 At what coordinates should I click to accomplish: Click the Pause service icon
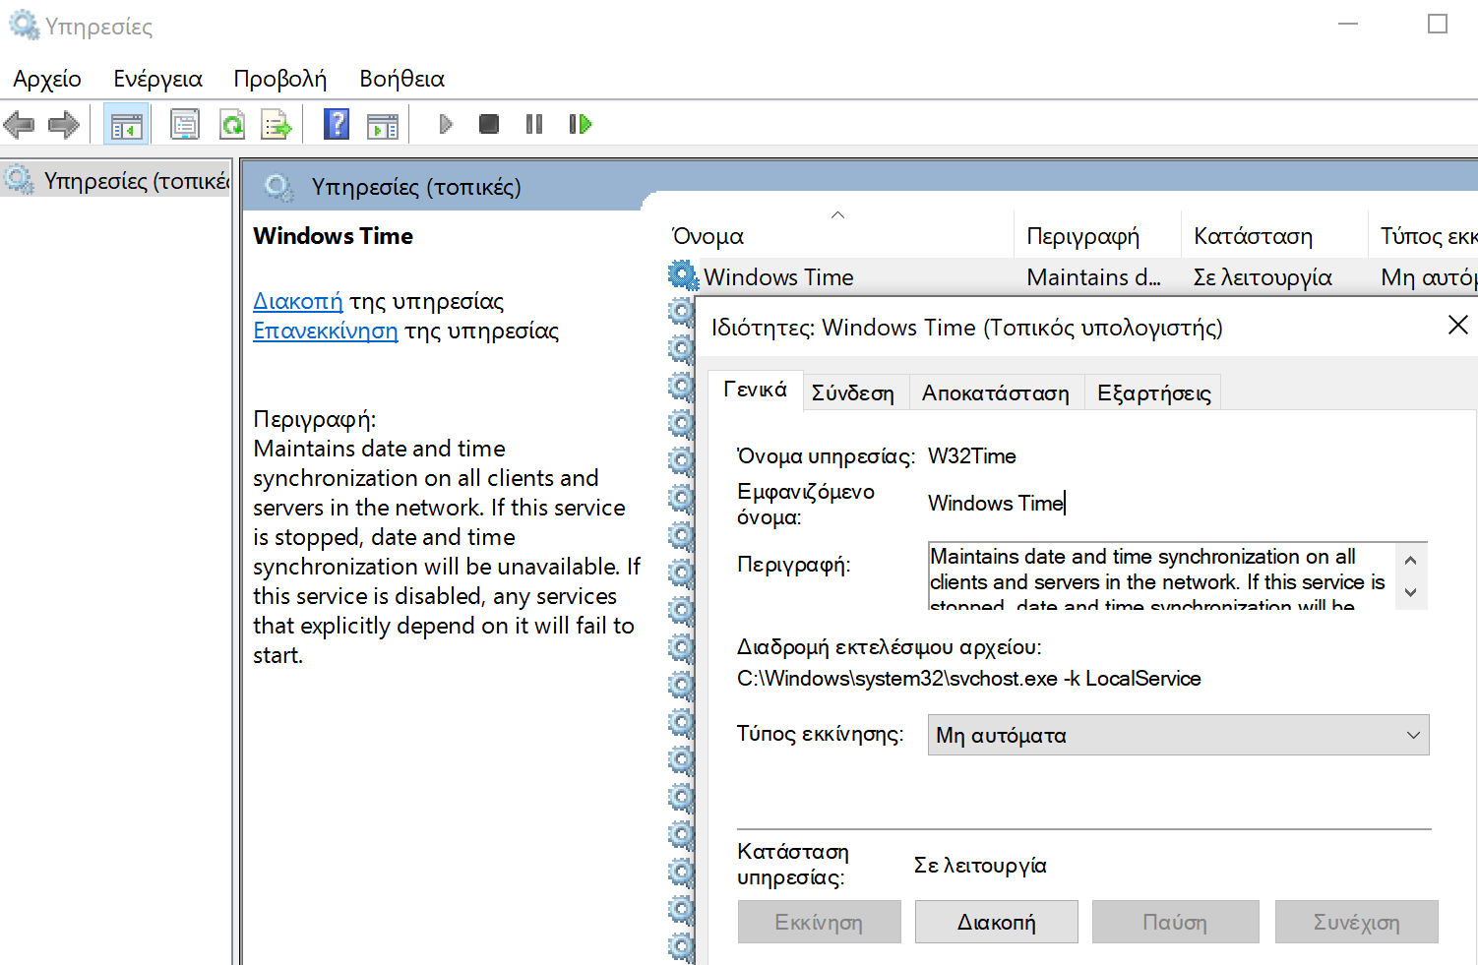pos(533,123)
